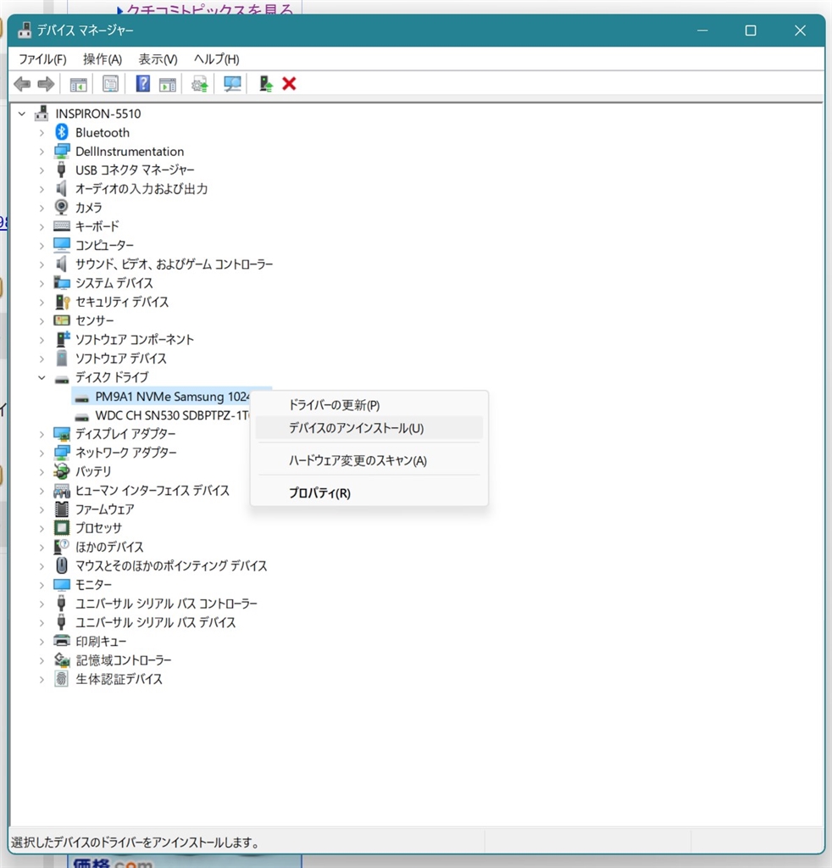The height and width of the screenshot is (868, 832).
Task: Click the ほかのデバイス unknown device icon
Action: 61,547
